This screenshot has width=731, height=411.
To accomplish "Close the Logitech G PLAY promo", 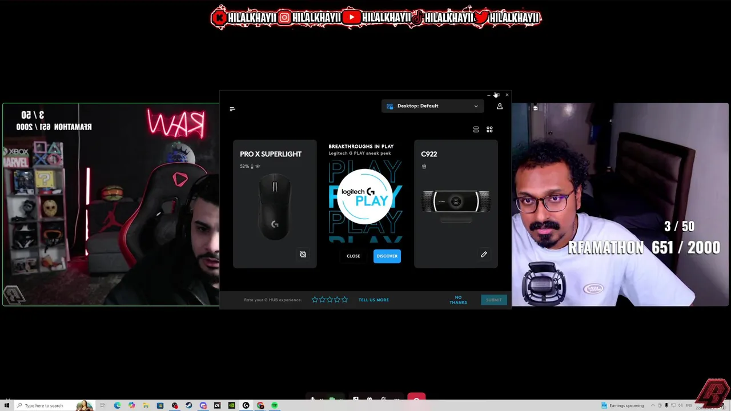I will point(354,256).
